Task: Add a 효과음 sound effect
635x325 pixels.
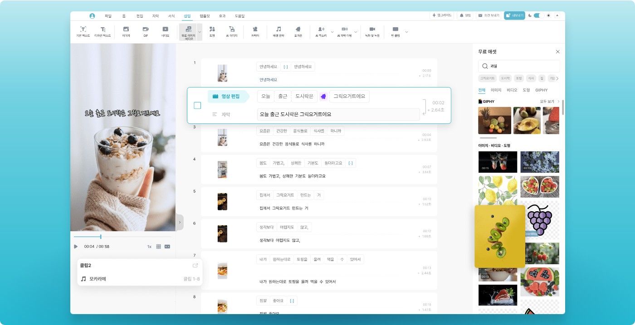Action: tap(298, 31)
